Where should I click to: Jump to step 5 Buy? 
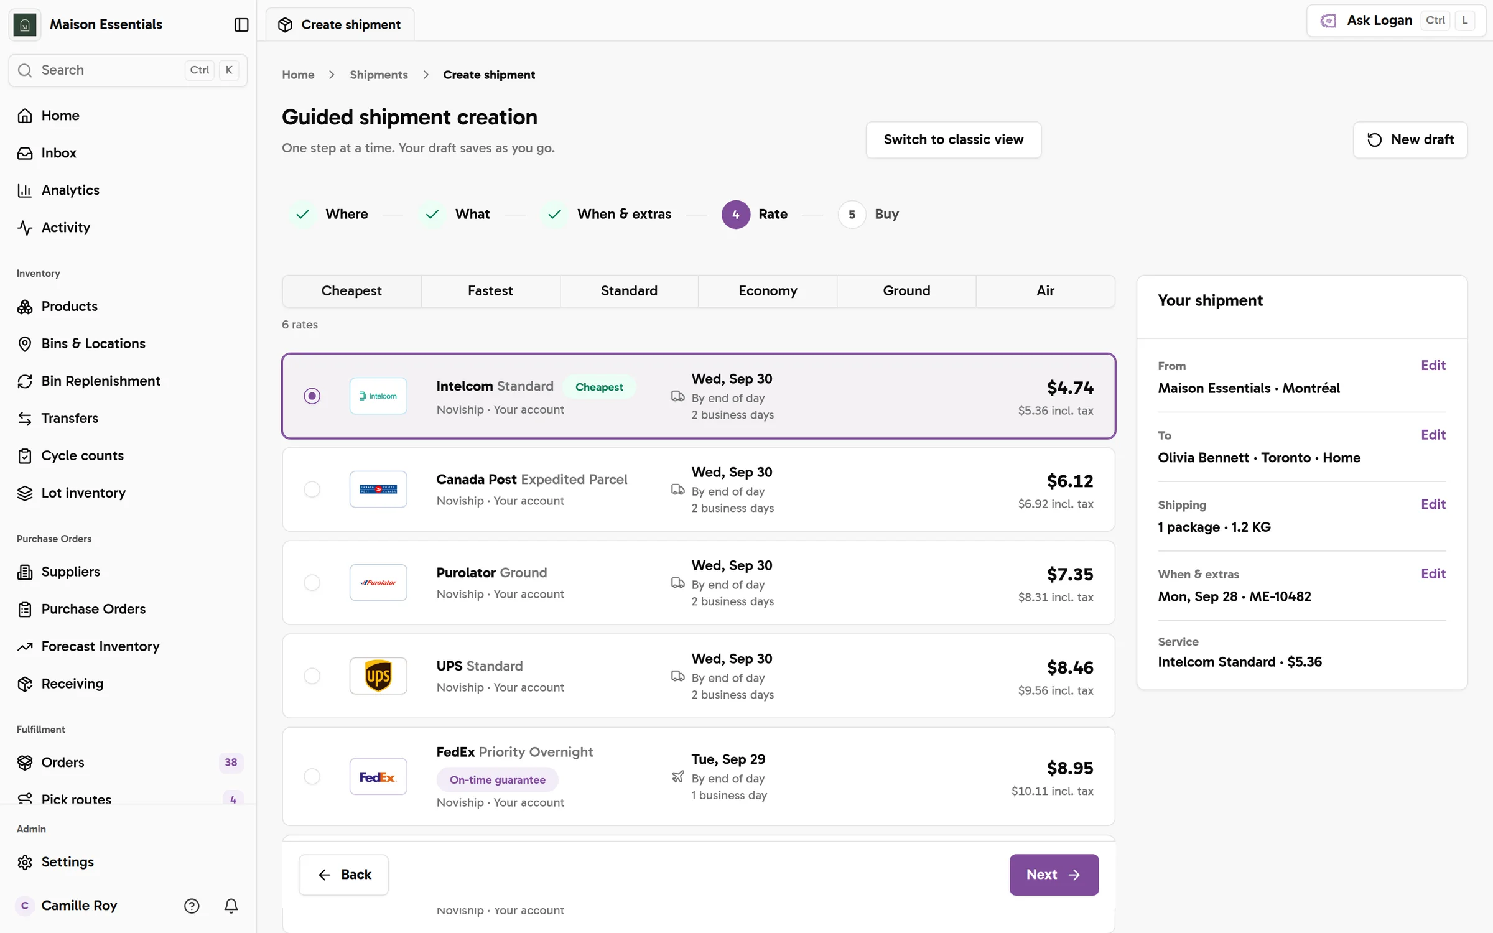(868, 215)
